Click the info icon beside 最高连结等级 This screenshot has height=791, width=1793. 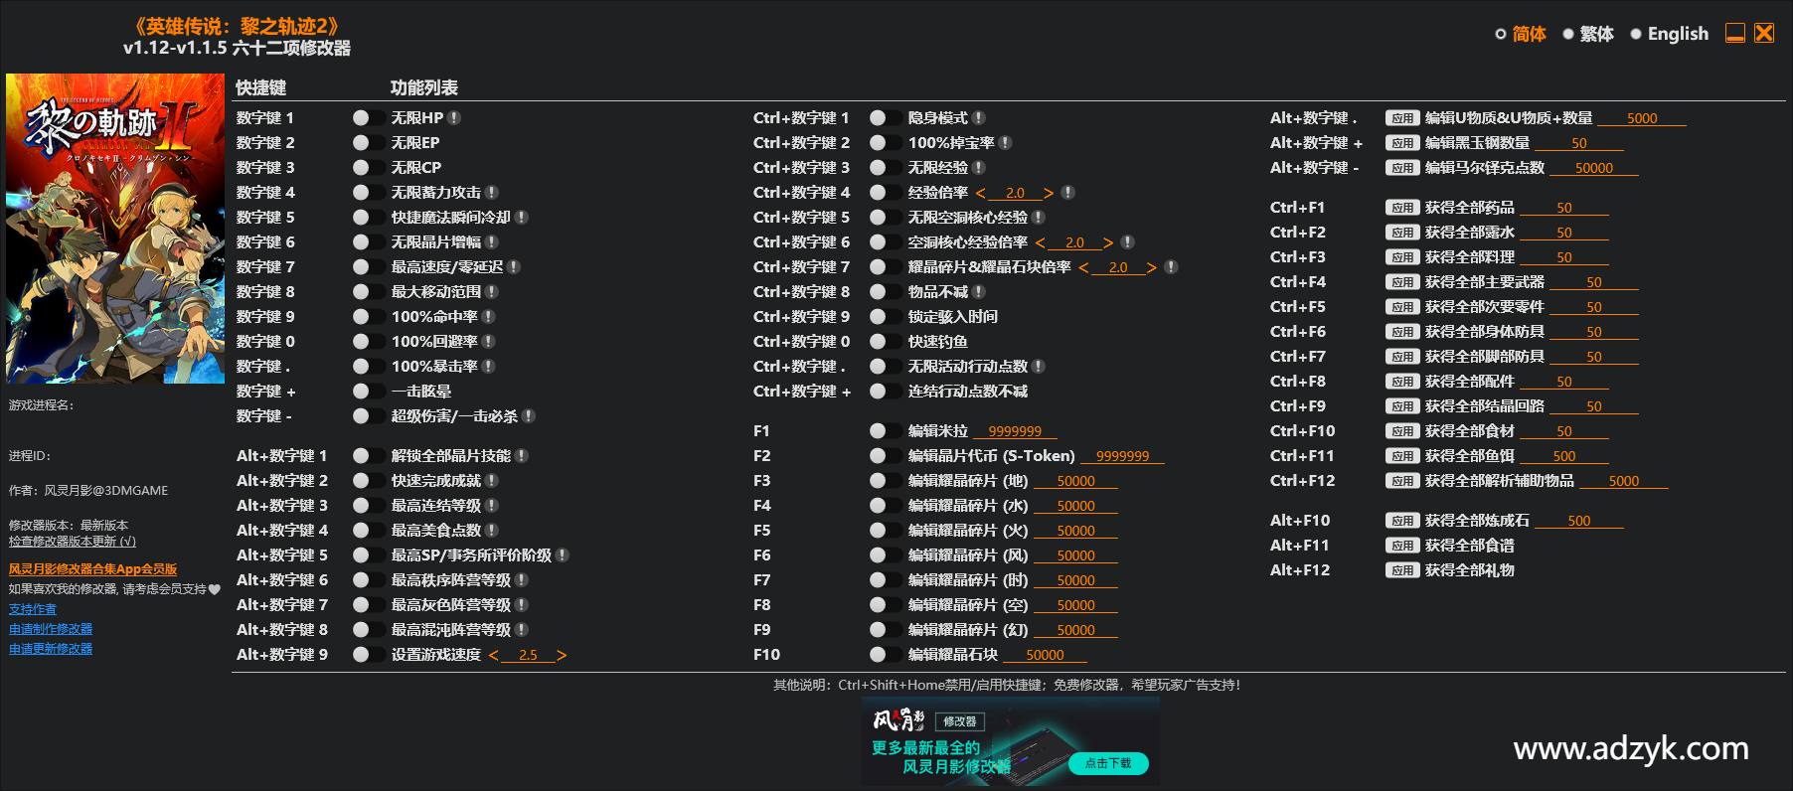[x=492, y=505]
